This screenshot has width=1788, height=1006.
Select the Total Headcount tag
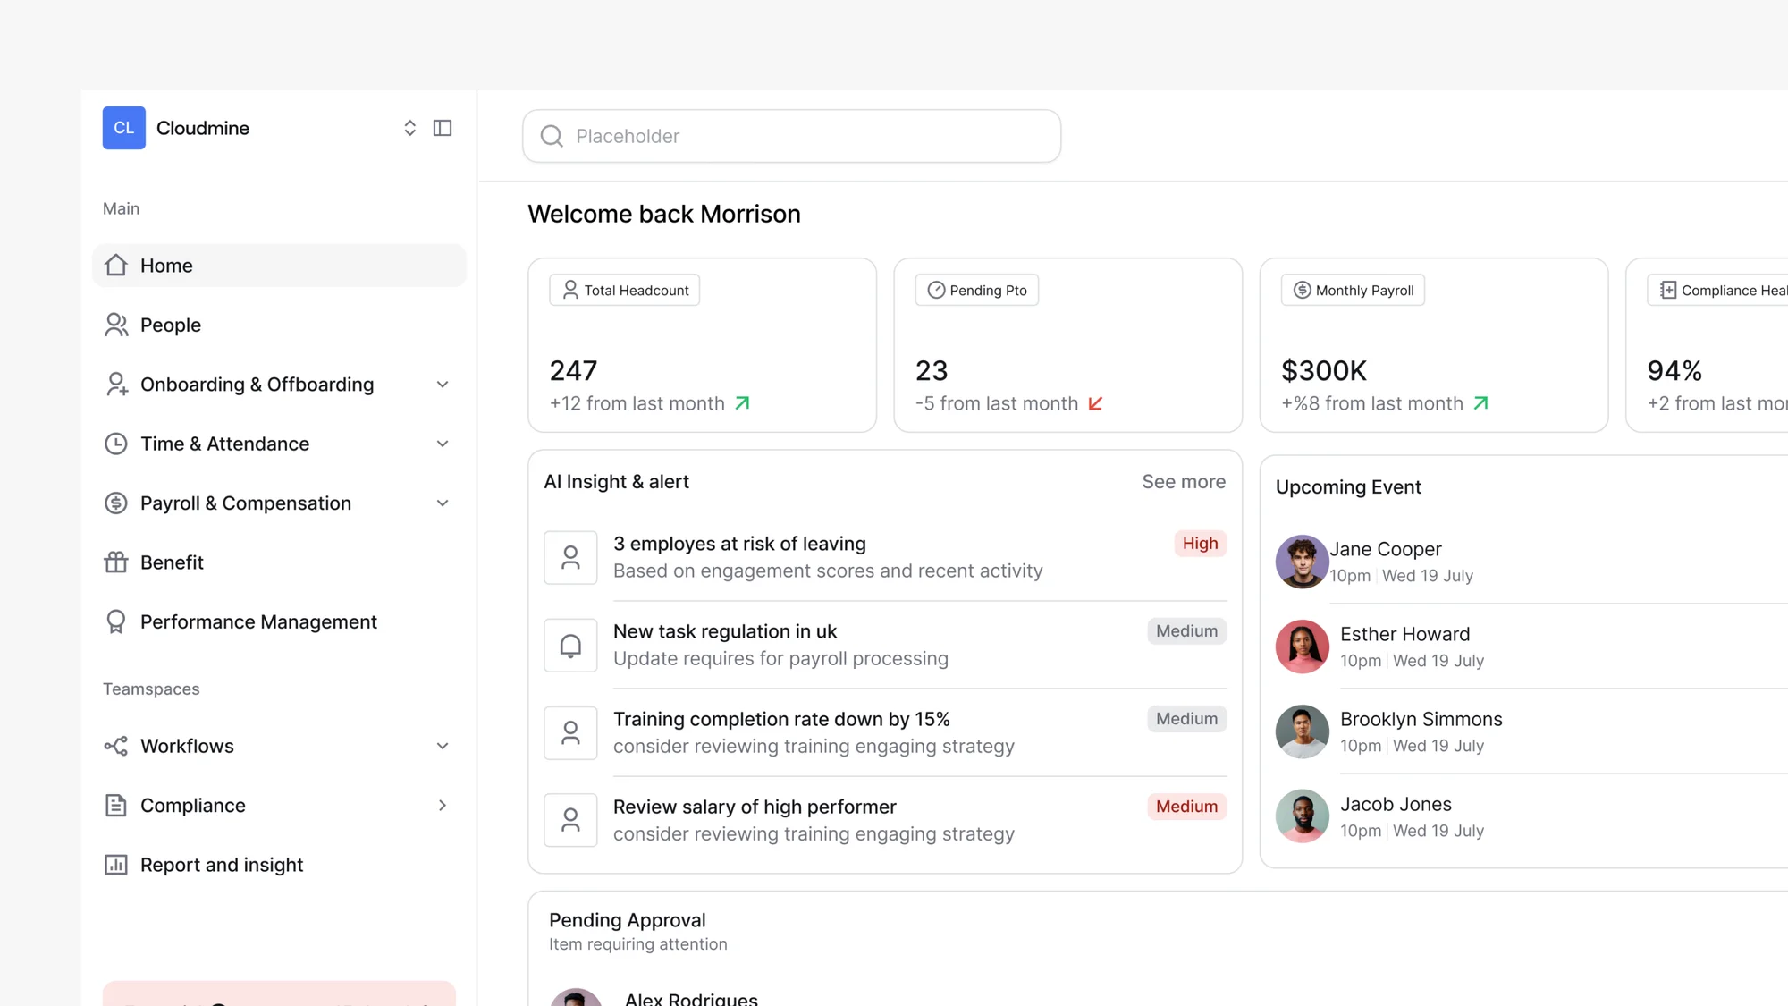[625, 291]
